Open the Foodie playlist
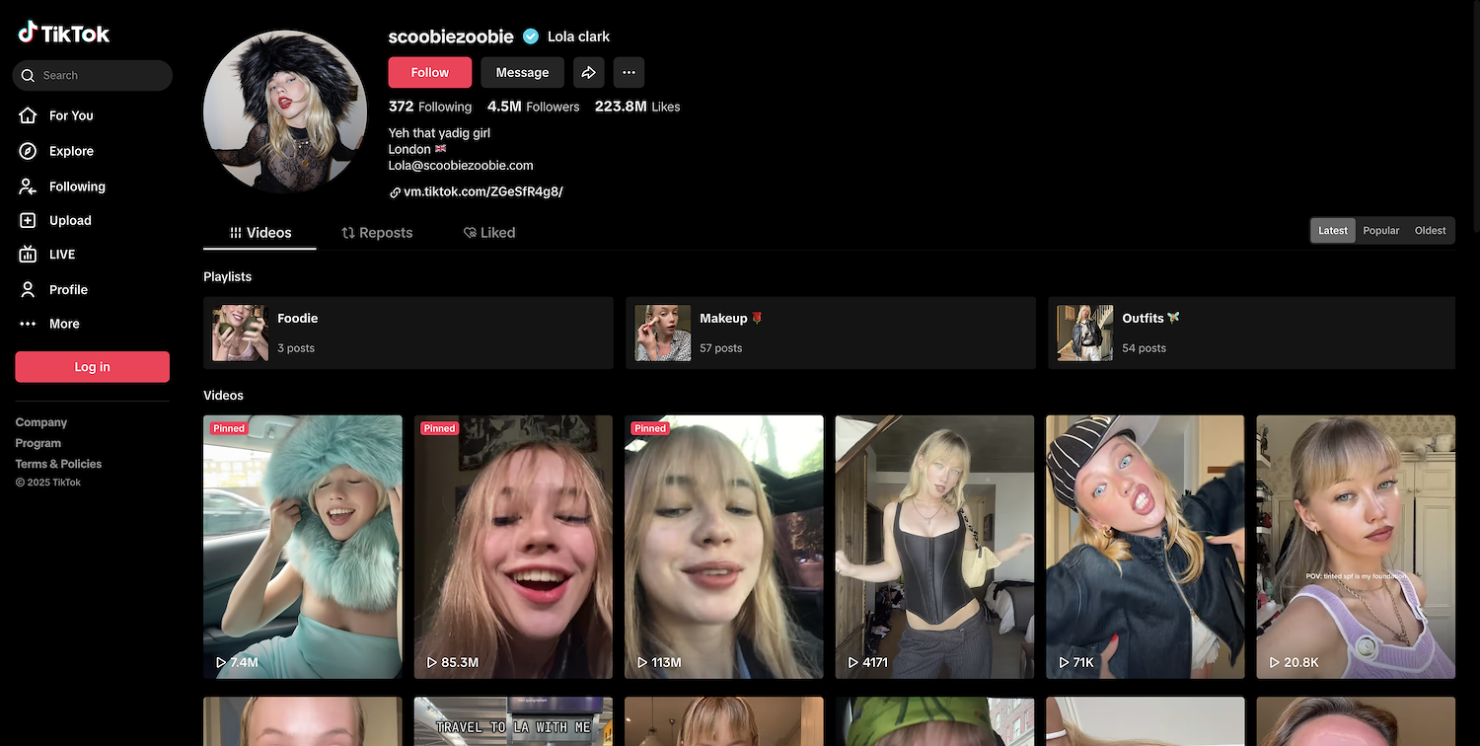This screenshot has width=1480, height=746. point(408,333)
